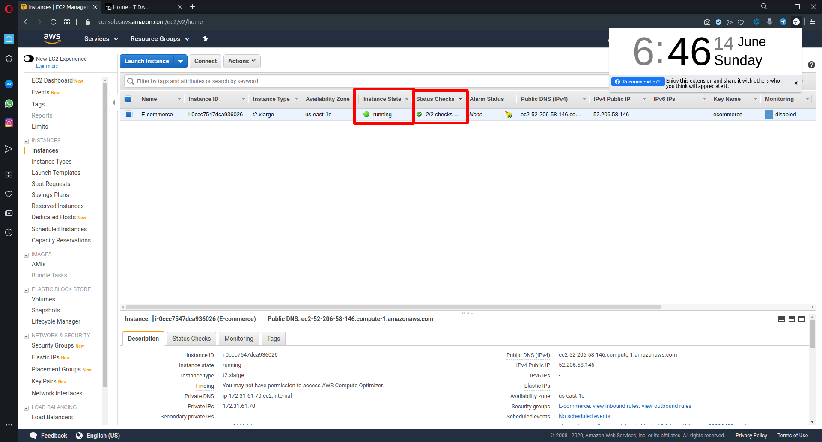The width and height of the screenshot is (822, 442).
Task: Minimize the details pane with the first layout icon
Action: point(781,319)
